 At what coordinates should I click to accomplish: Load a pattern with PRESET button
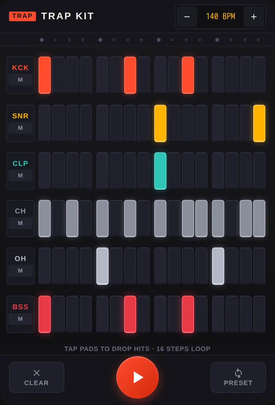pyautogui.click(x=238, y=377)
